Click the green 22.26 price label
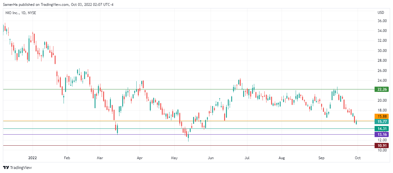The height and width of the screenshot is (173, 393). [x=382, y=89]
